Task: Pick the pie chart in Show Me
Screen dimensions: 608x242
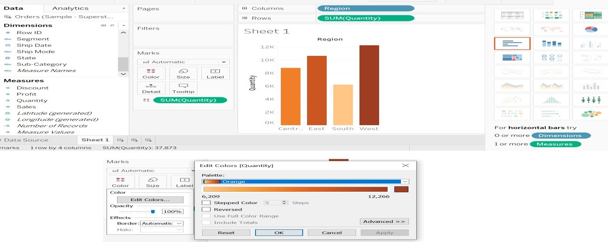Action: pos(591,29)
